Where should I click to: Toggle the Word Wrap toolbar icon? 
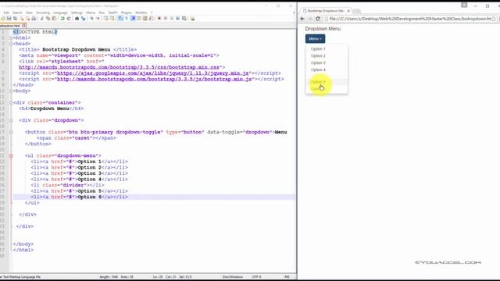(120, 19)
